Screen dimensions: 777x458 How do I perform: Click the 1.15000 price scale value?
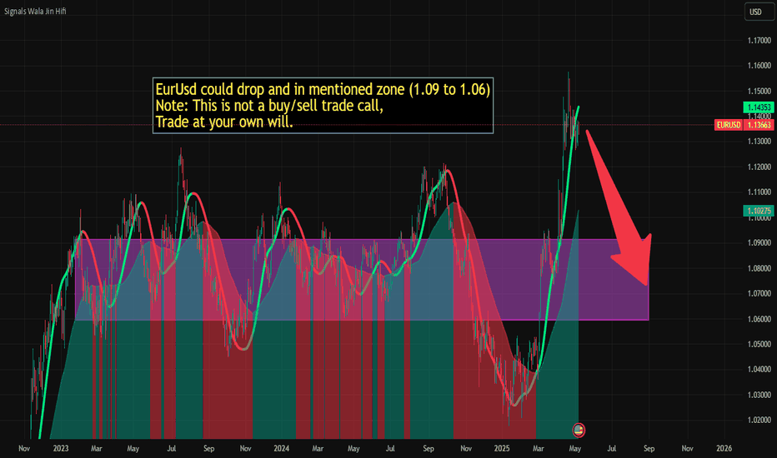coord(759,91)
